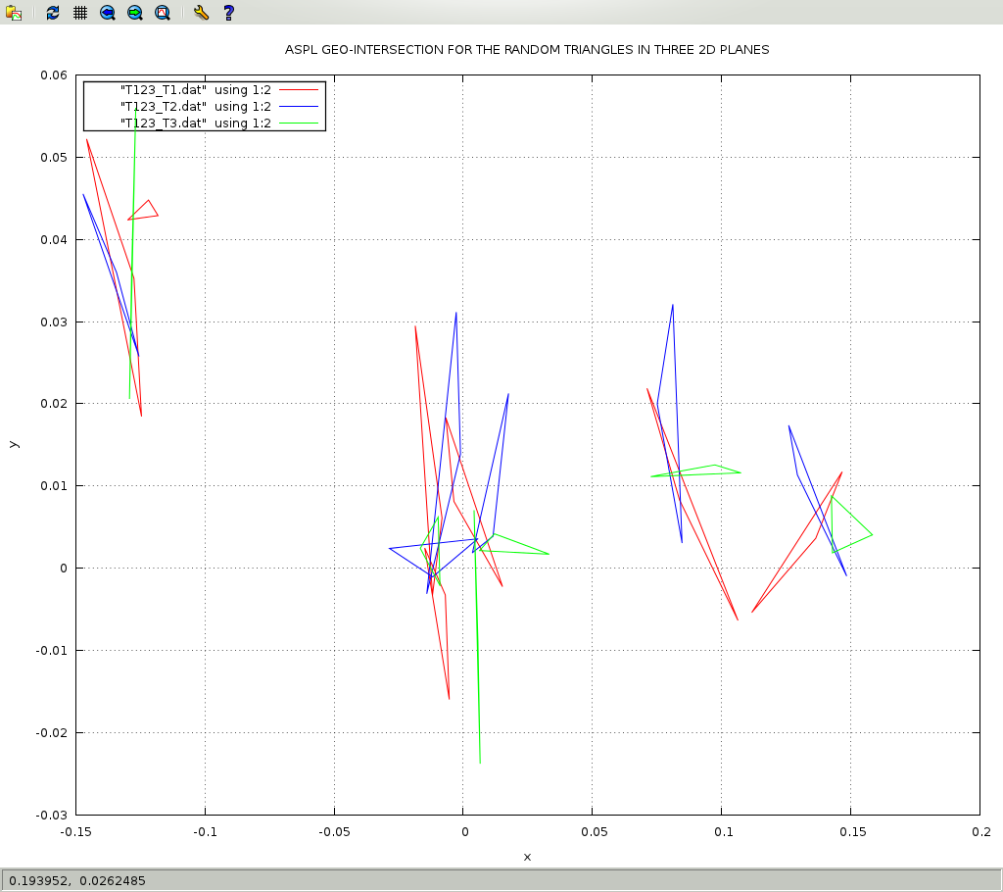Click the green line sample in legend
1003x892 pixels.
click(x=300, y=123)
